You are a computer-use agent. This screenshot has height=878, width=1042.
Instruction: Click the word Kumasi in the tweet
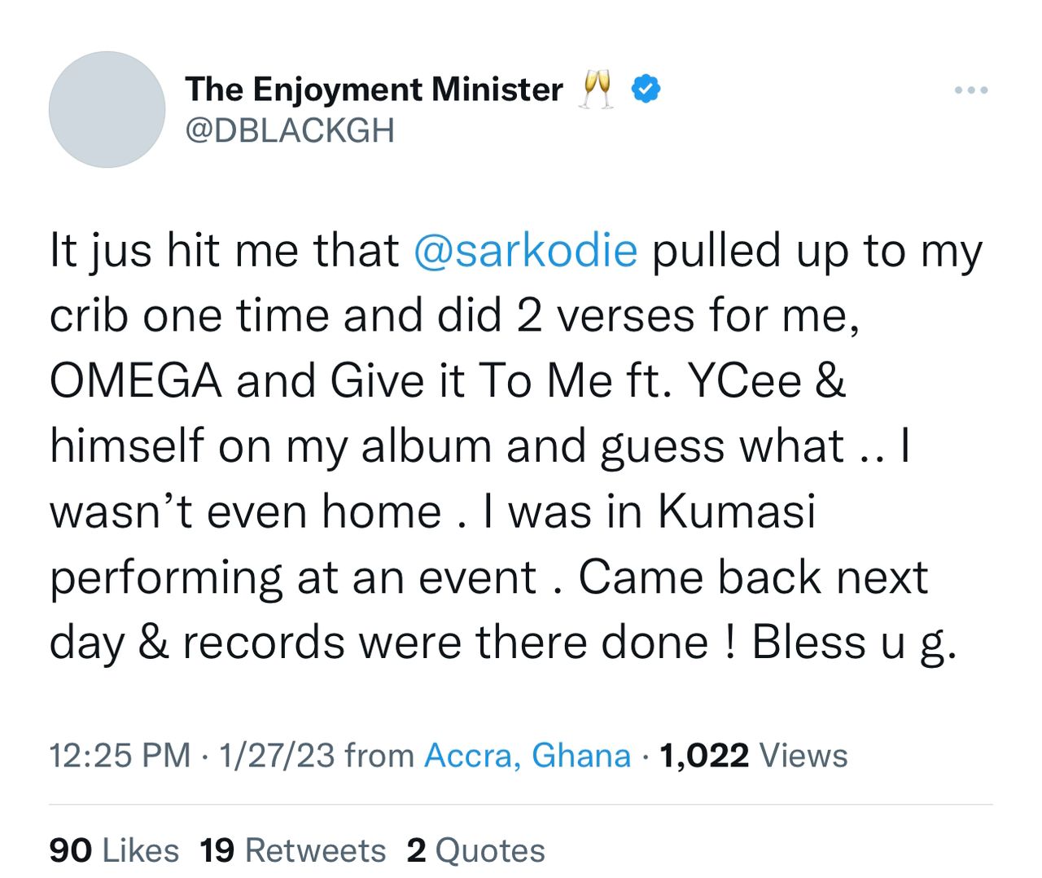tap(737, 511)
